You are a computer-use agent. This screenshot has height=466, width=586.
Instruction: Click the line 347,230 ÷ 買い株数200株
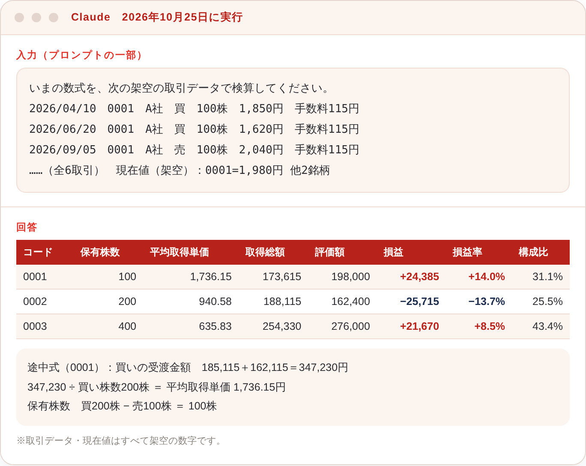156,387
